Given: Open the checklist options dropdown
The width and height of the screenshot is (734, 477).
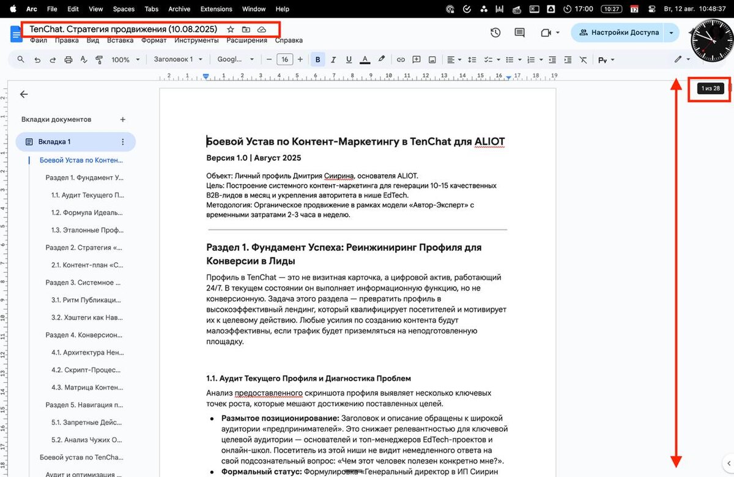Looking at the screenshot, I should tap(492, 60).
